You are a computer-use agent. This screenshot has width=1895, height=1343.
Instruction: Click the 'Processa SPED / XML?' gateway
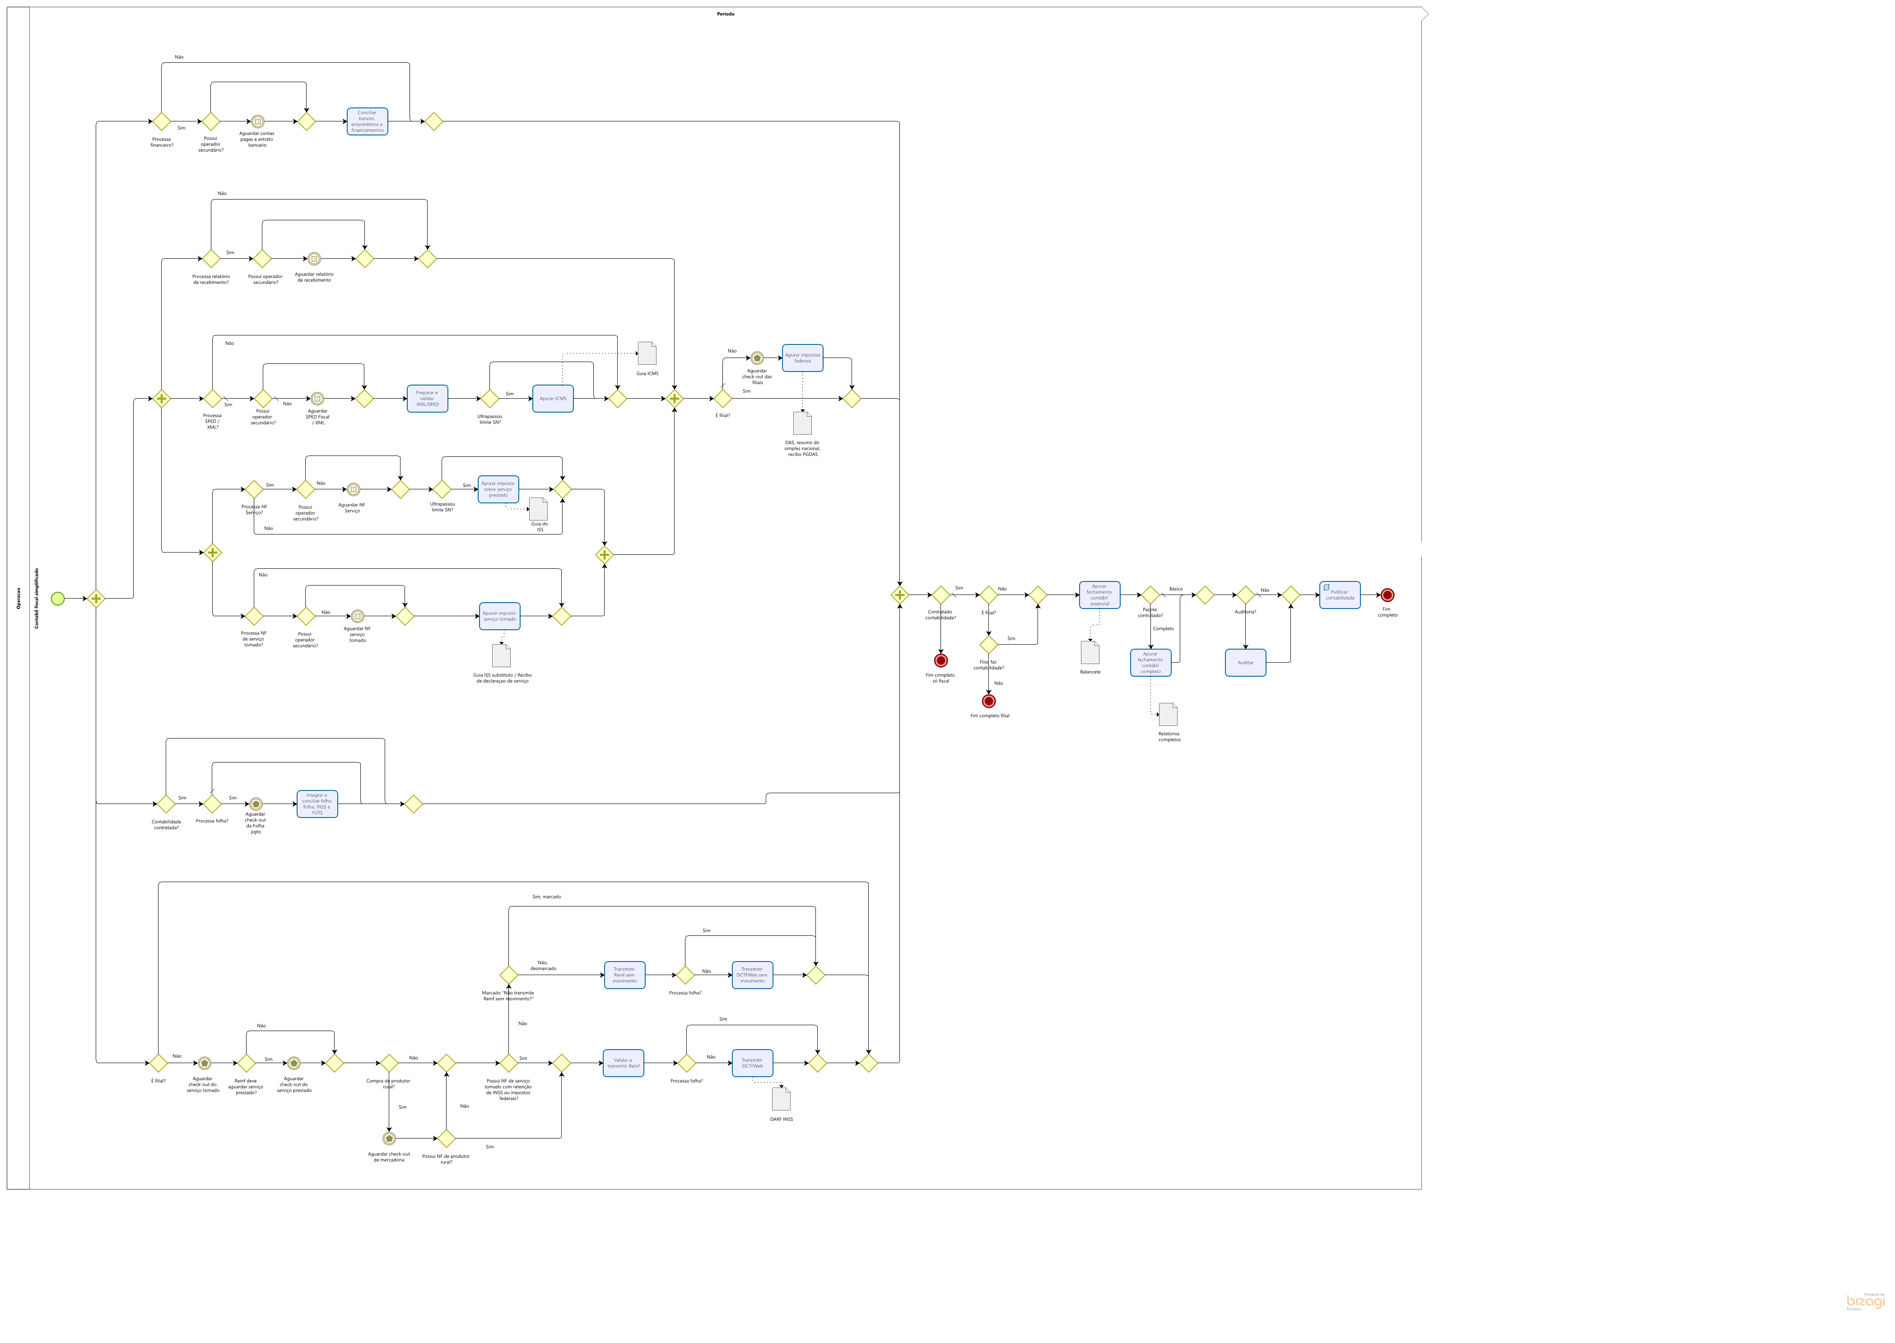[213, 399]
